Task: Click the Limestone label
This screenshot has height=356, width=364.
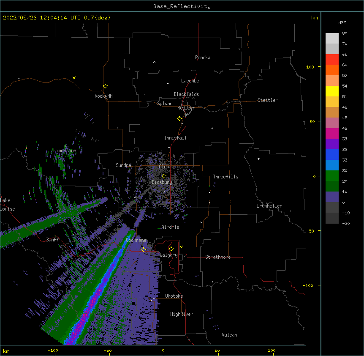Action: [x=65, y=151]
